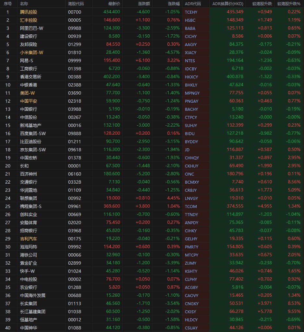Click the 较港股升跌% column header
304x332 pixels.
coord(289,4)
